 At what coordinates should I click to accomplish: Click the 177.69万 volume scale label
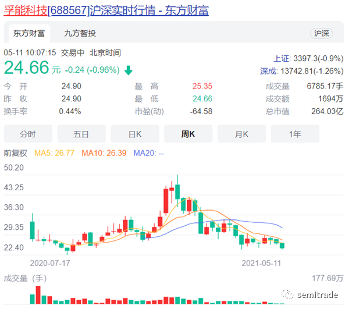(327, 278)
